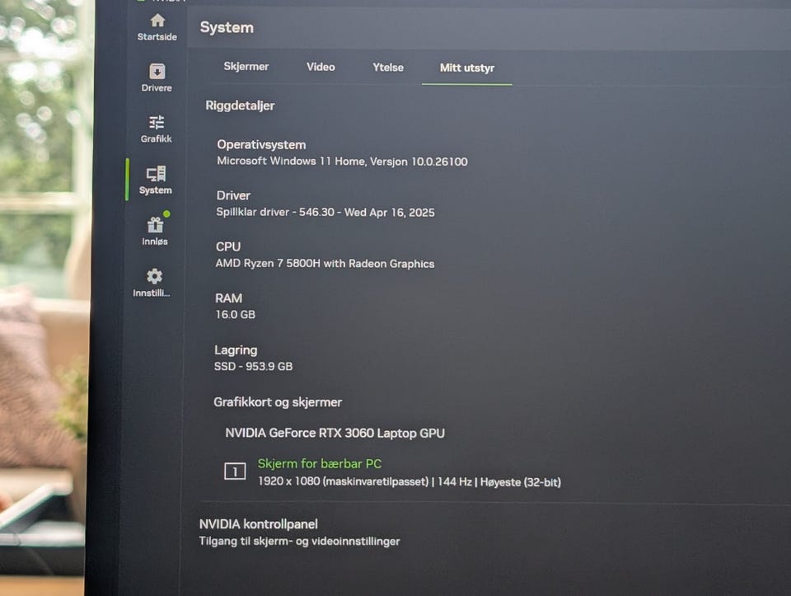
Task: Click the CPU label
Action: [x=228, y=246]
